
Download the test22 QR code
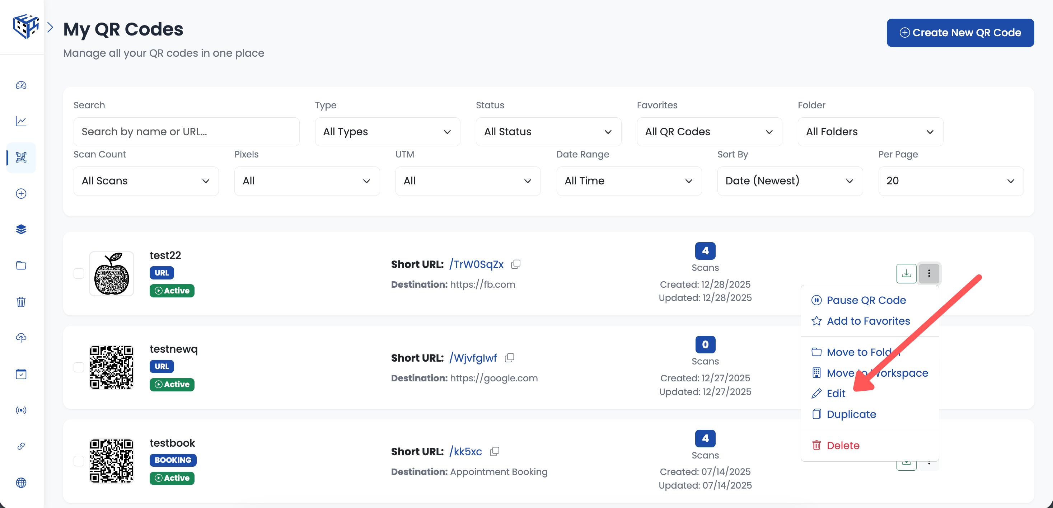906,273
